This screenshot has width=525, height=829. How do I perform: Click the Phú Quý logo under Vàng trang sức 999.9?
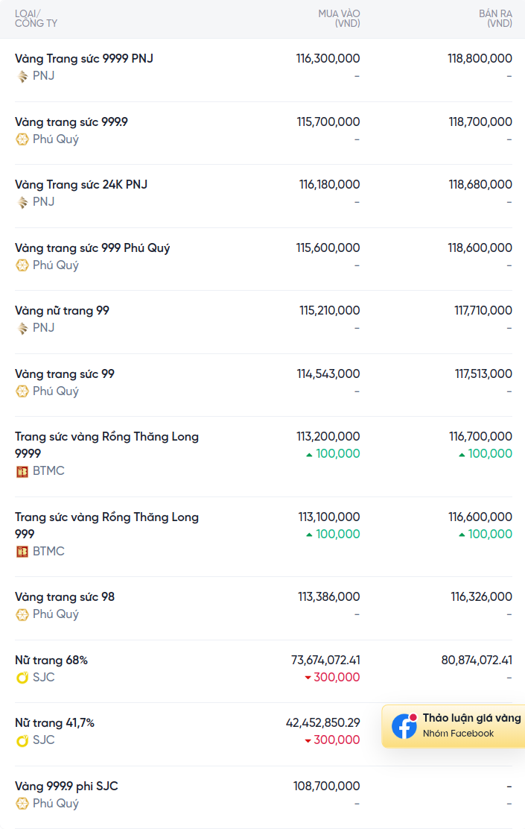[x=22, y=139]
